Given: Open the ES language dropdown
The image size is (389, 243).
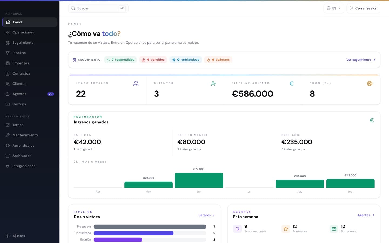Looking at the screenshot, I should [334, 8].
